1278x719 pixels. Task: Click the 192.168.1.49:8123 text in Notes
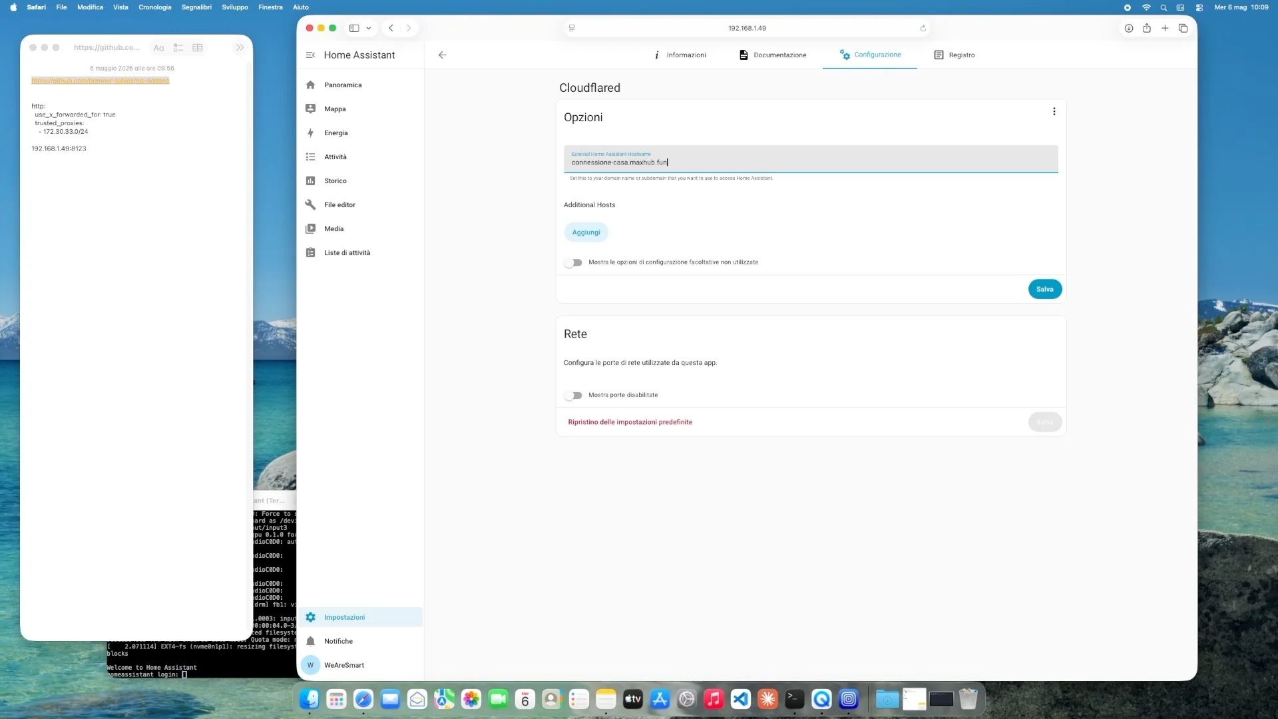coord(59,148)
